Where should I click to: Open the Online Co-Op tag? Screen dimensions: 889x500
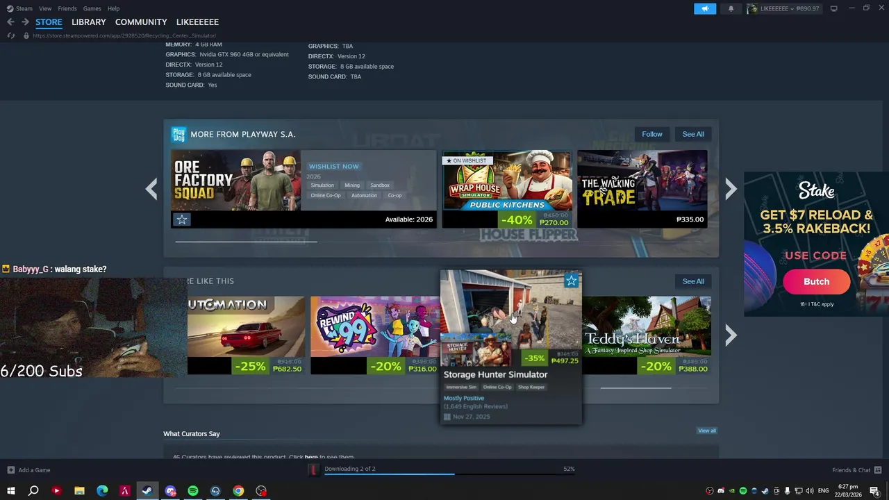point(326,196)
